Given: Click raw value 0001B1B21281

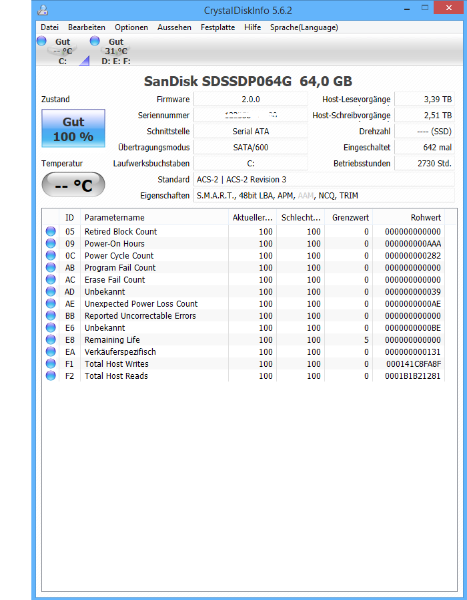Looking at the screenshot, I should [413, 376].
